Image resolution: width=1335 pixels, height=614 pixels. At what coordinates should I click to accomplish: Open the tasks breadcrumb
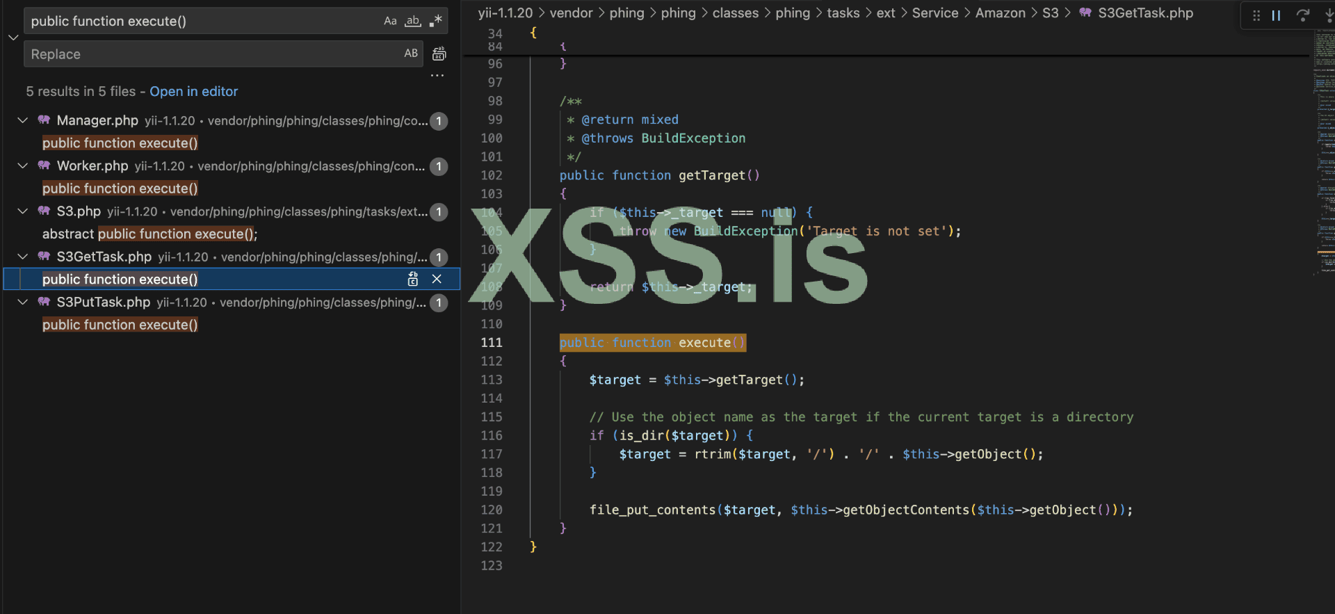tap(843, 13)
